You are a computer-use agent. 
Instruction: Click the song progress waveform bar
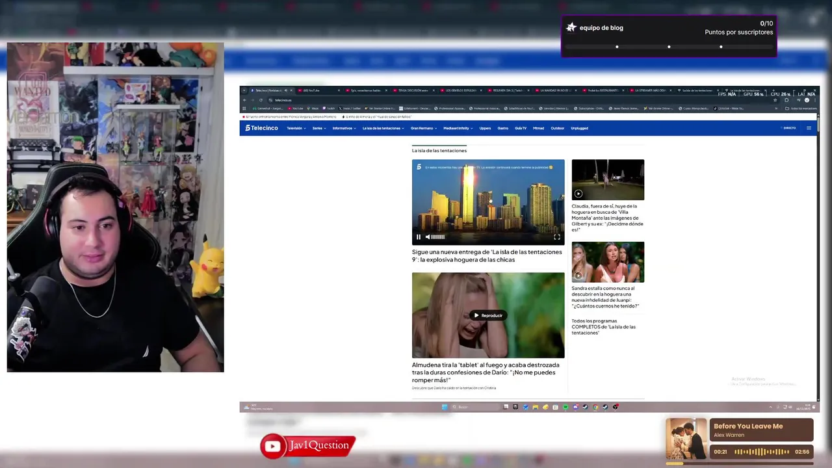click(763, 452)
